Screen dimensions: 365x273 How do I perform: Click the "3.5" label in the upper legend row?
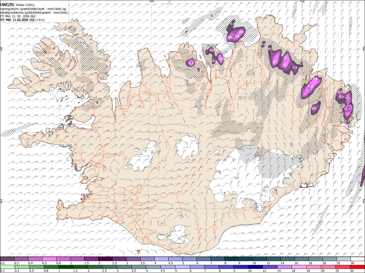143,263
